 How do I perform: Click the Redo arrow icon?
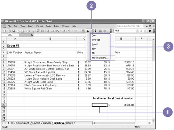[76, 31]
